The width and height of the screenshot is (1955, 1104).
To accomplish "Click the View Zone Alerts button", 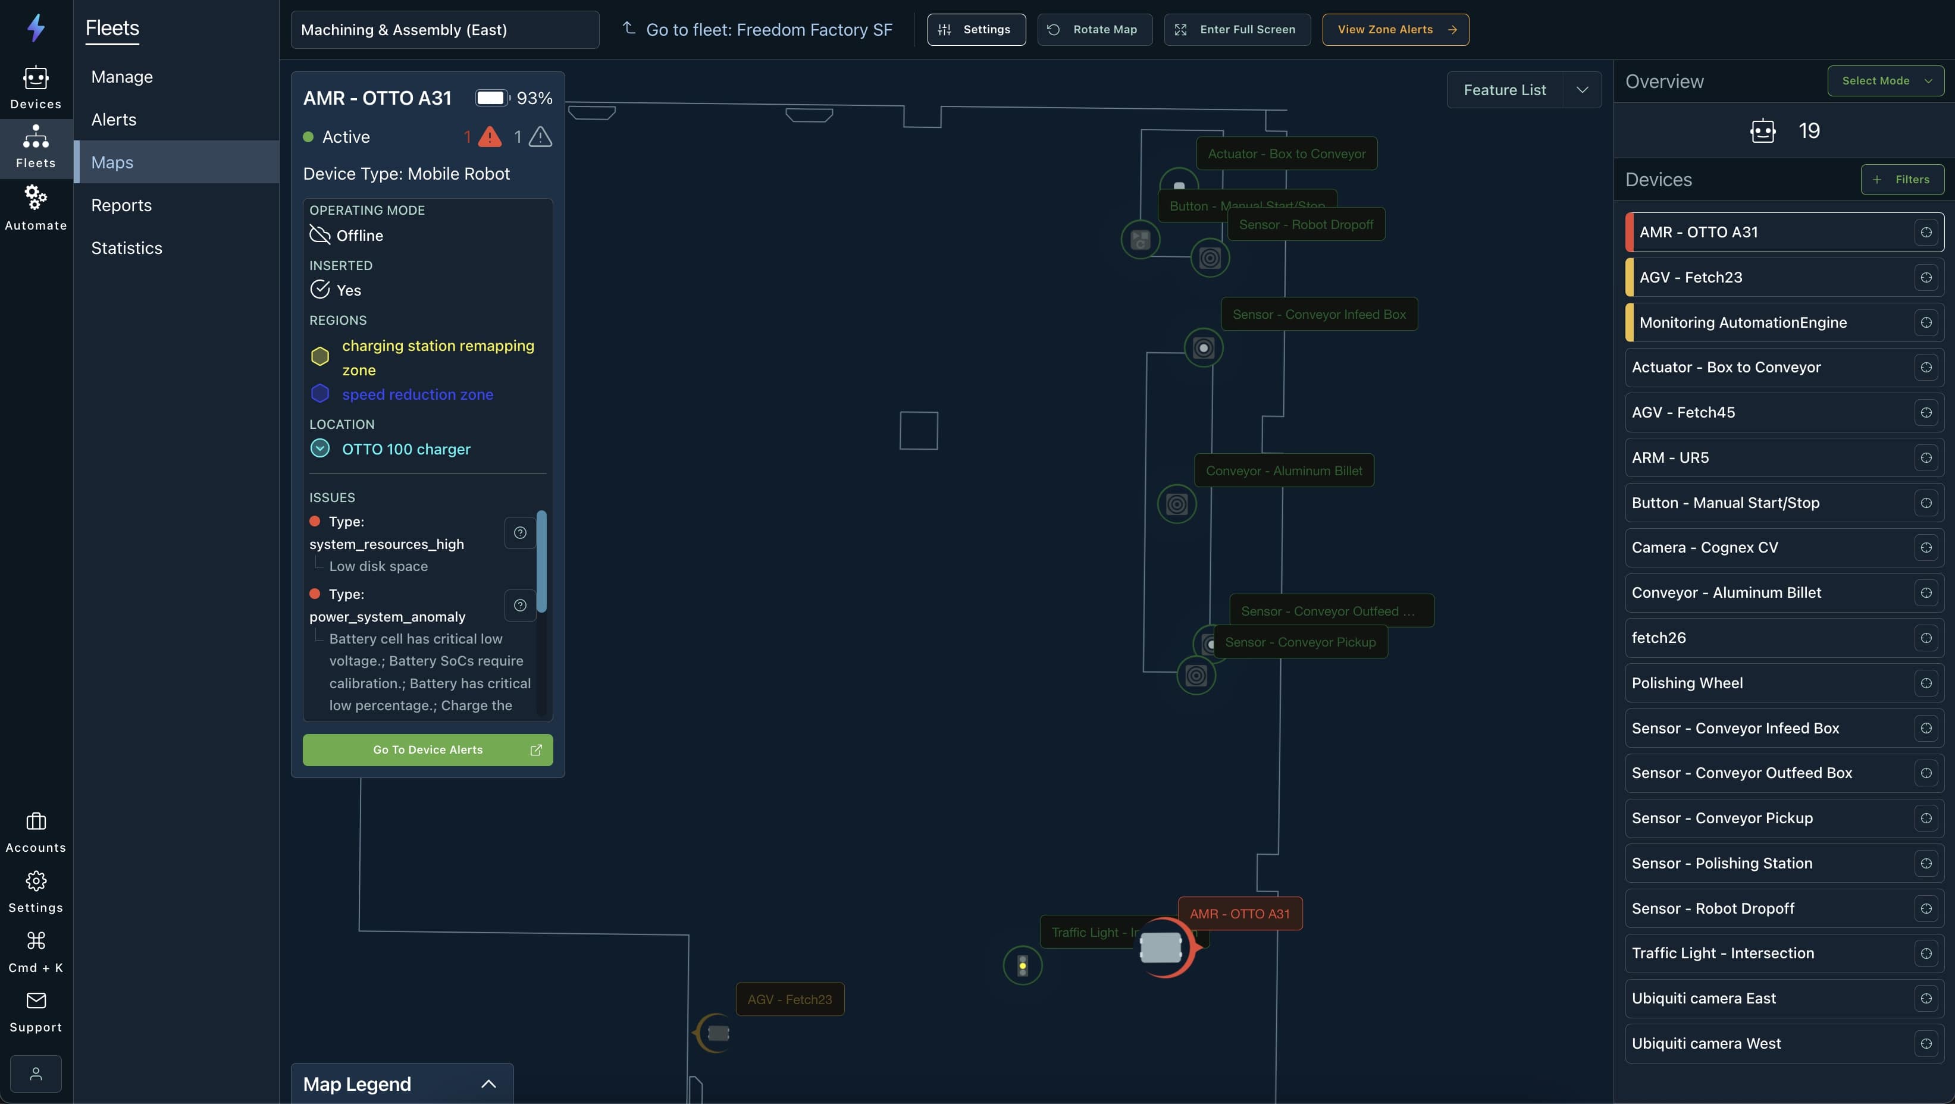I will (x=1395, y=30).
